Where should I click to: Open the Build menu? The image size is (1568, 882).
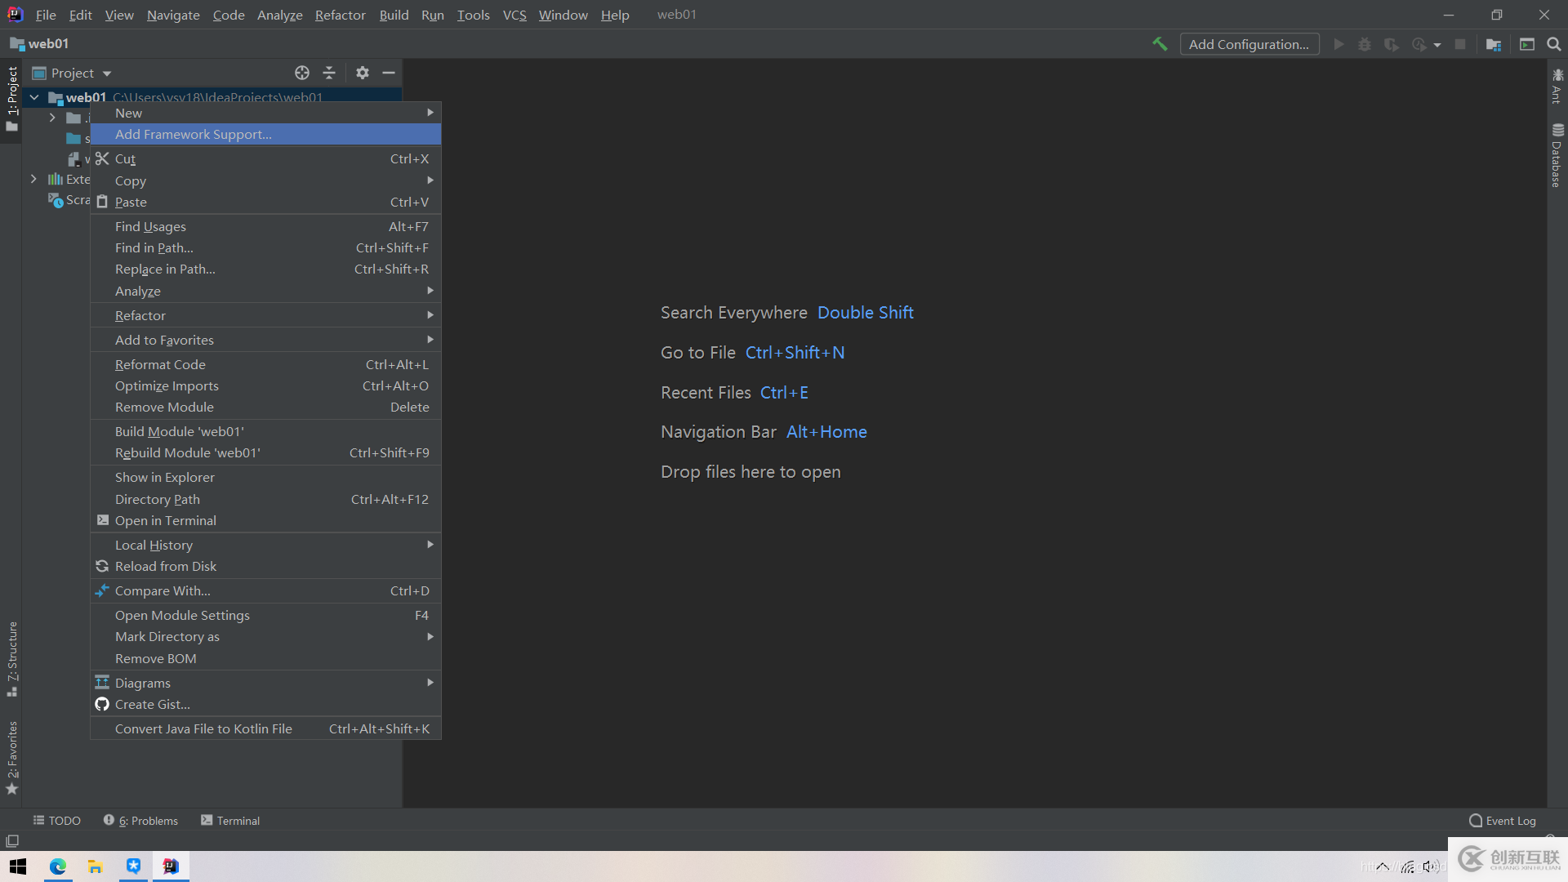pyautogui.click(x=393, y=14)
